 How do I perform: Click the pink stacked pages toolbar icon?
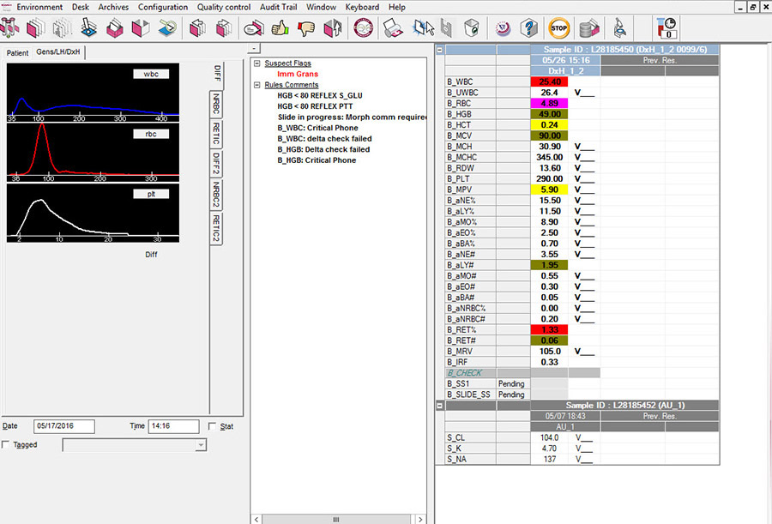tap(35, 28)
